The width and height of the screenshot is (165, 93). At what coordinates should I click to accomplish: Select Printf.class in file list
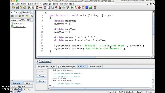point(19,24)
